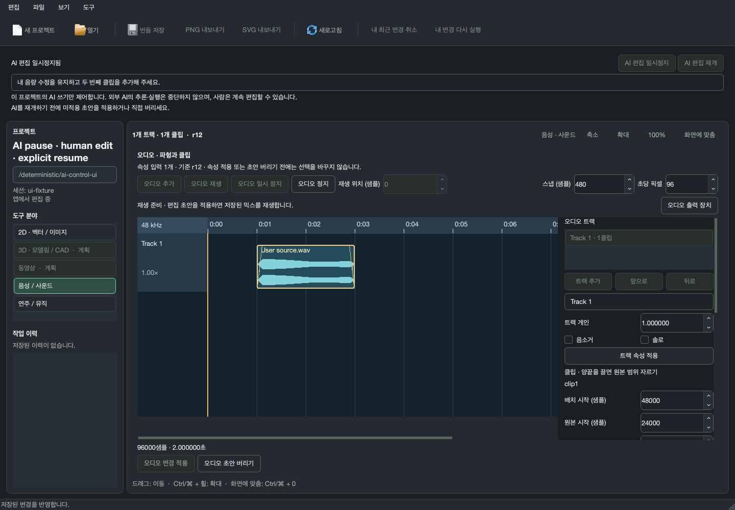Open the 편집 menu

pyautogui.click(x=14, y=7)
